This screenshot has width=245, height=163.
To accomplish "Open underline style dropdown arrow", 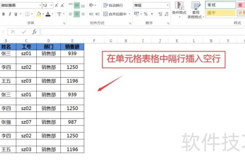I will pyautogui.click(x=20, y=14).
